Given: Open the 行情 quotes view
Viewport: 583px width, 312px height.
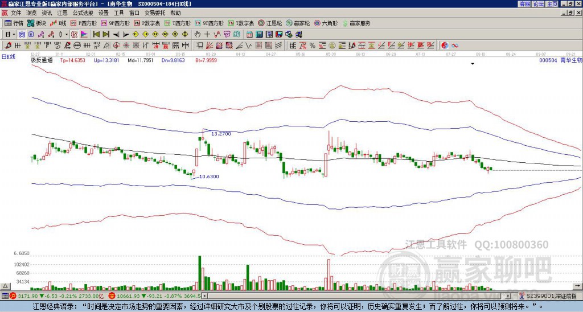Looking at the screenshot, I should [14, 23].
